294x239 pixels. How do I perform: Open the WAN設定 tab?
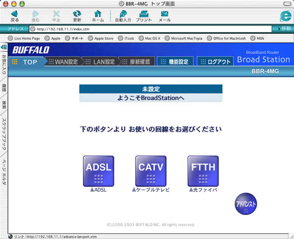pyautogui.click(x=63, y=62)
